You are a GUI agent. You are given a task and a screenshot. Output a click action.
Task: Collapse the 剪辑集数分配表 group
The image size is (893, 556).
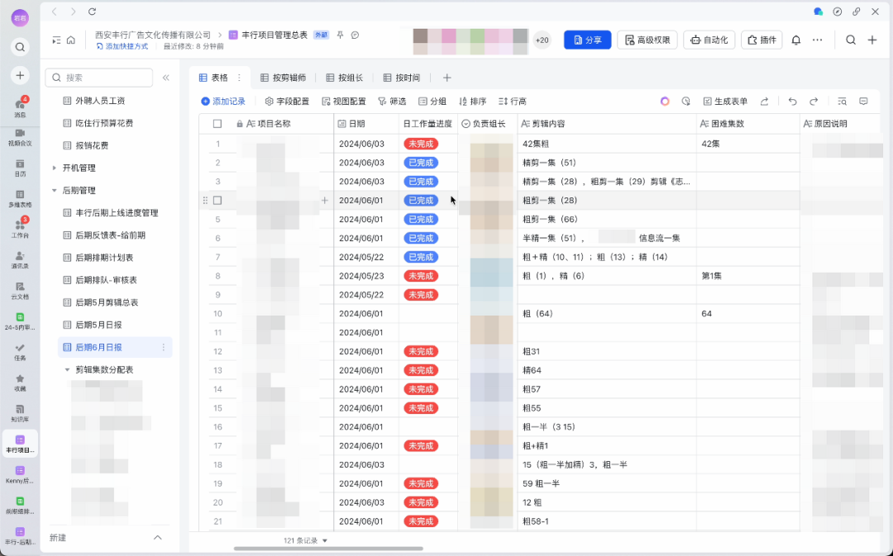point(67,370)
